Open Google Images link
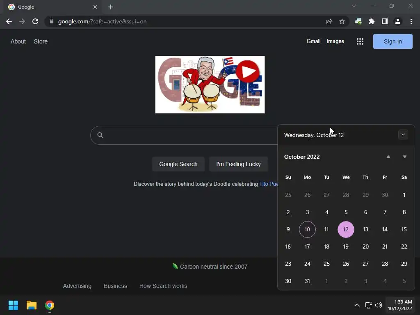This screenshot has width=420, height=315. click(x=335, y=41)
